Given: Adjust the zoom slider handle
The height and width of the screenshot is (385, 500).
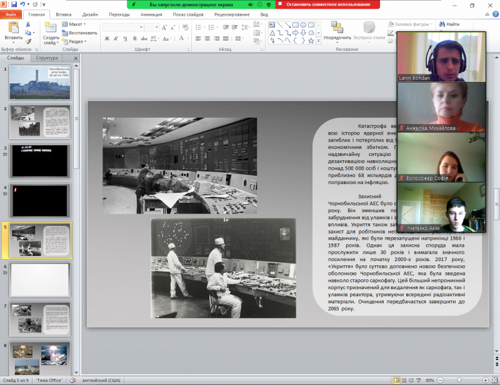Looking at the screenshot, I should click(x=459, y=380).
